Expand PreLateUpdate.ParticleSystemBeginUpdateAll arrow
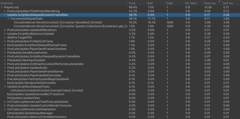Image resolution: width=240 pixels, height=119 pixels. pos(5,79)
